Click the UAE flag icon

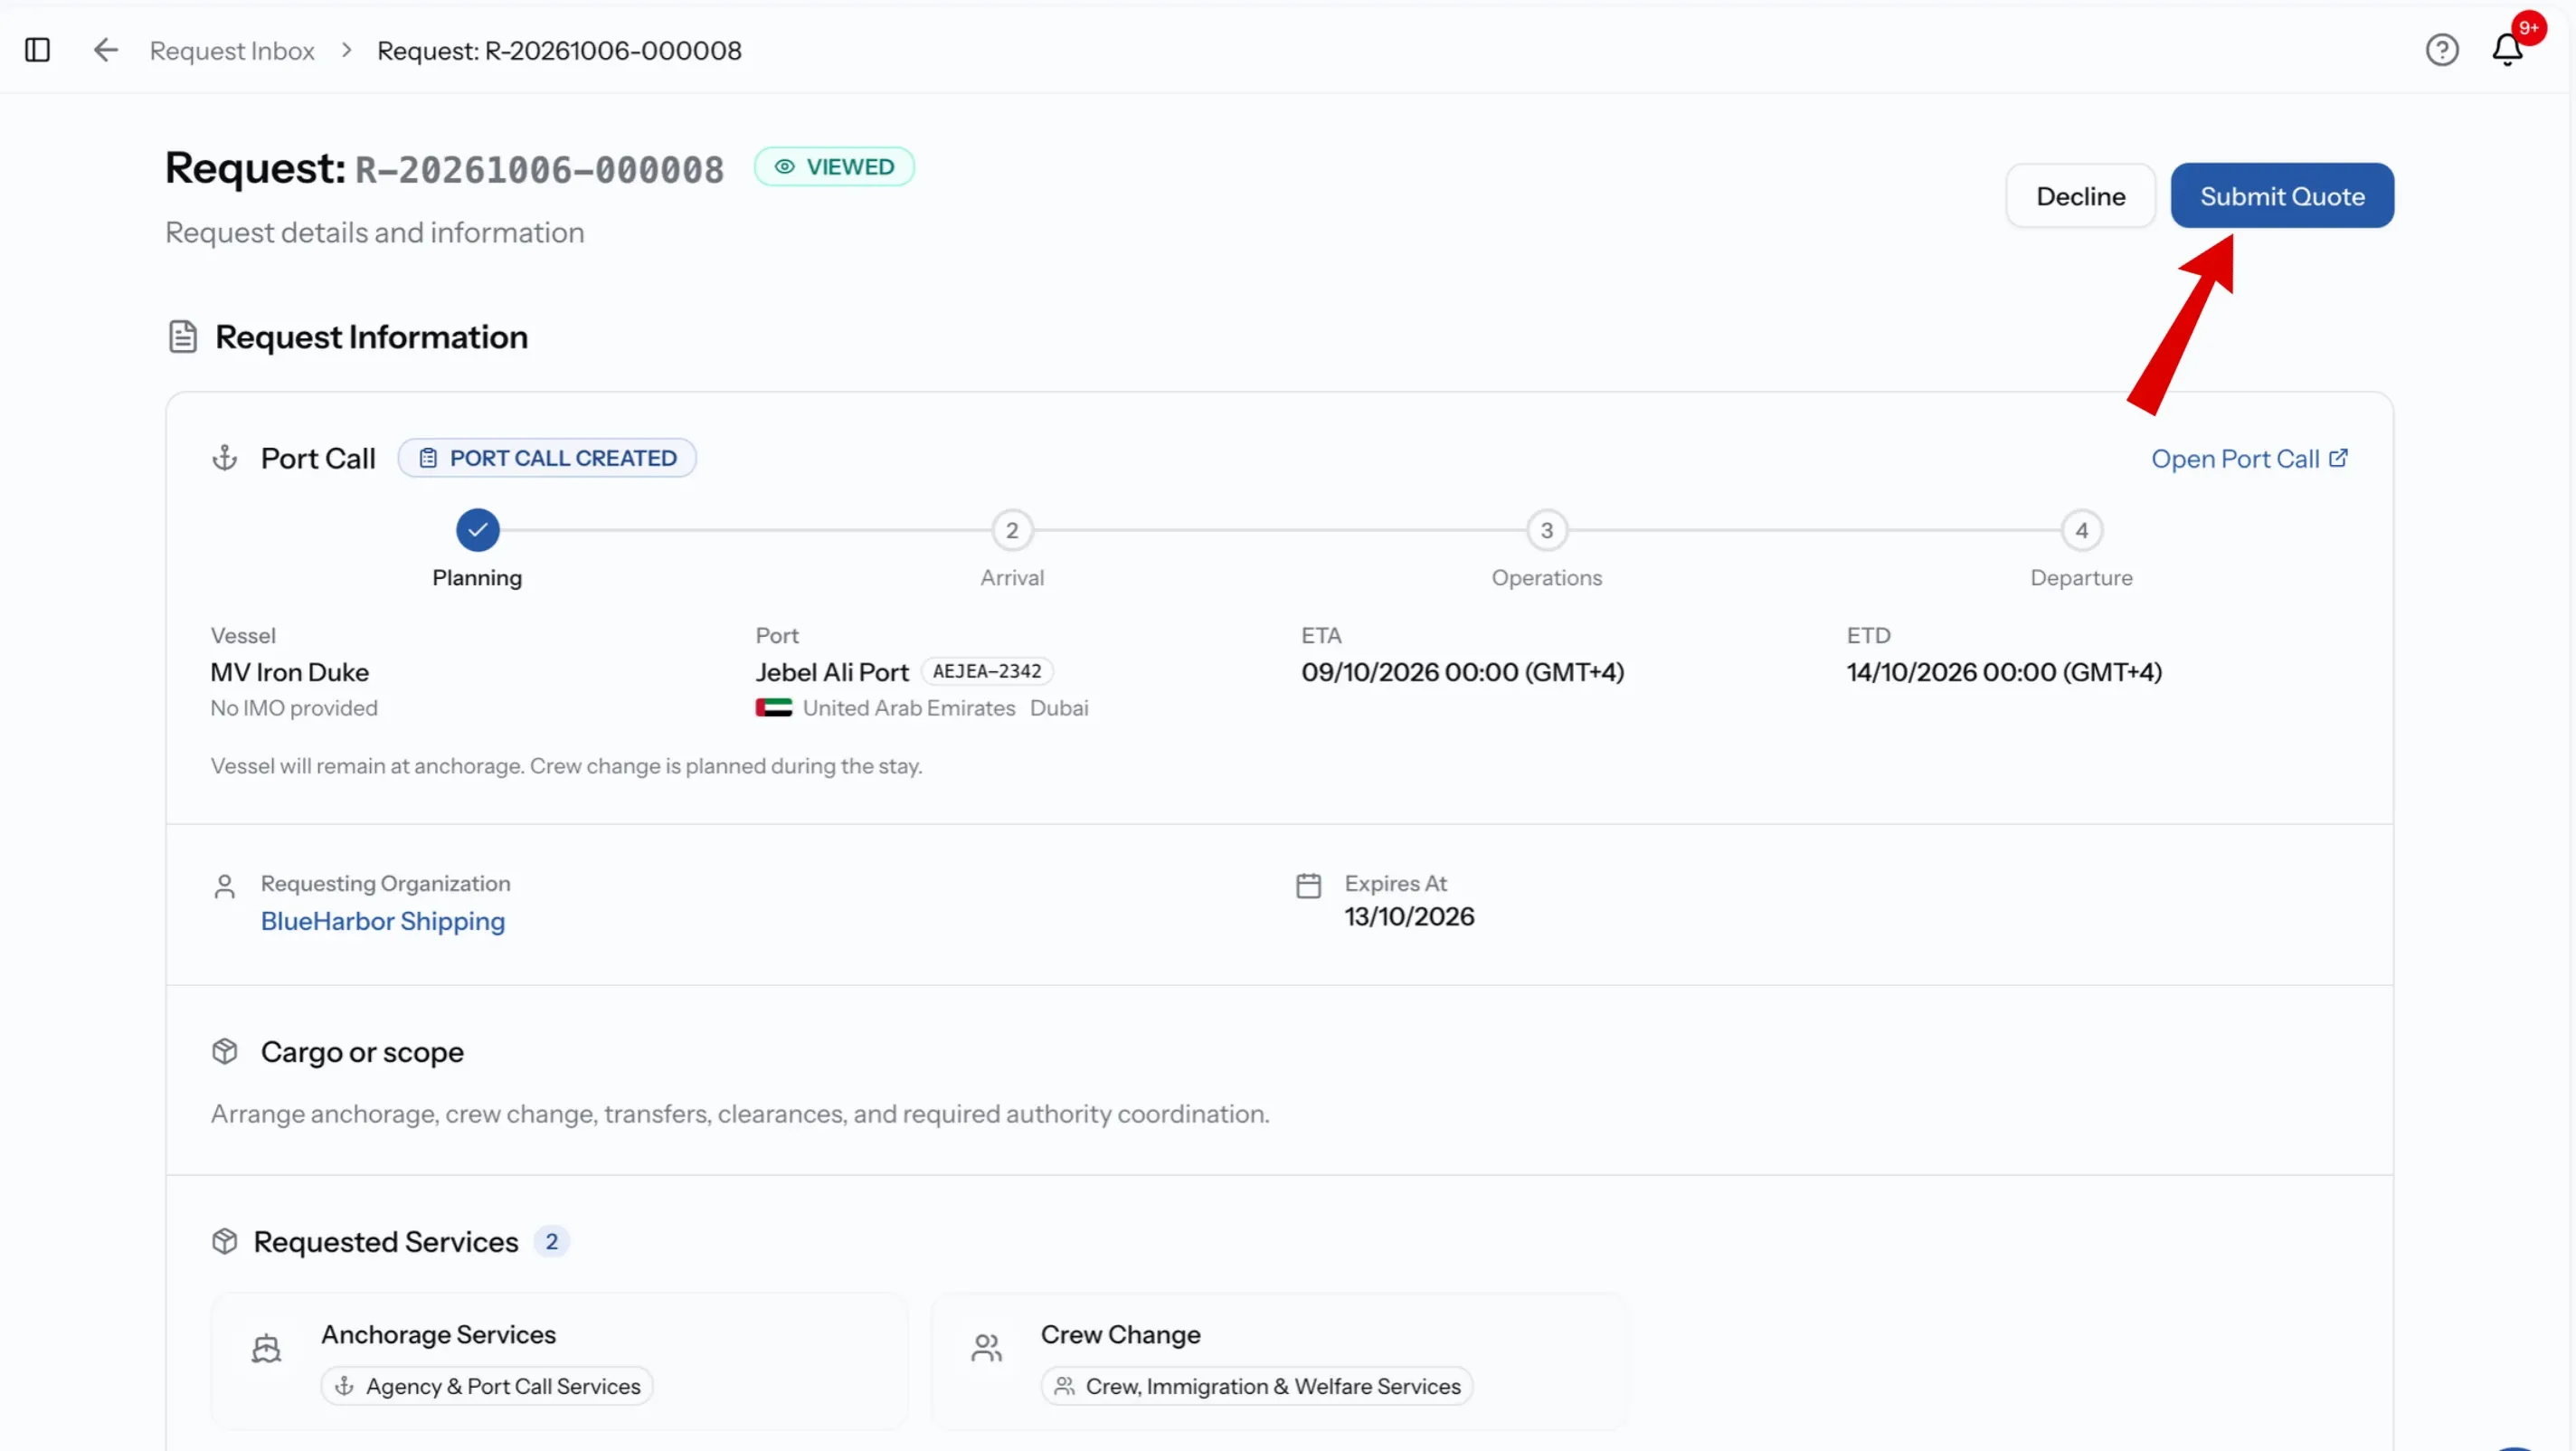point(774,708)
